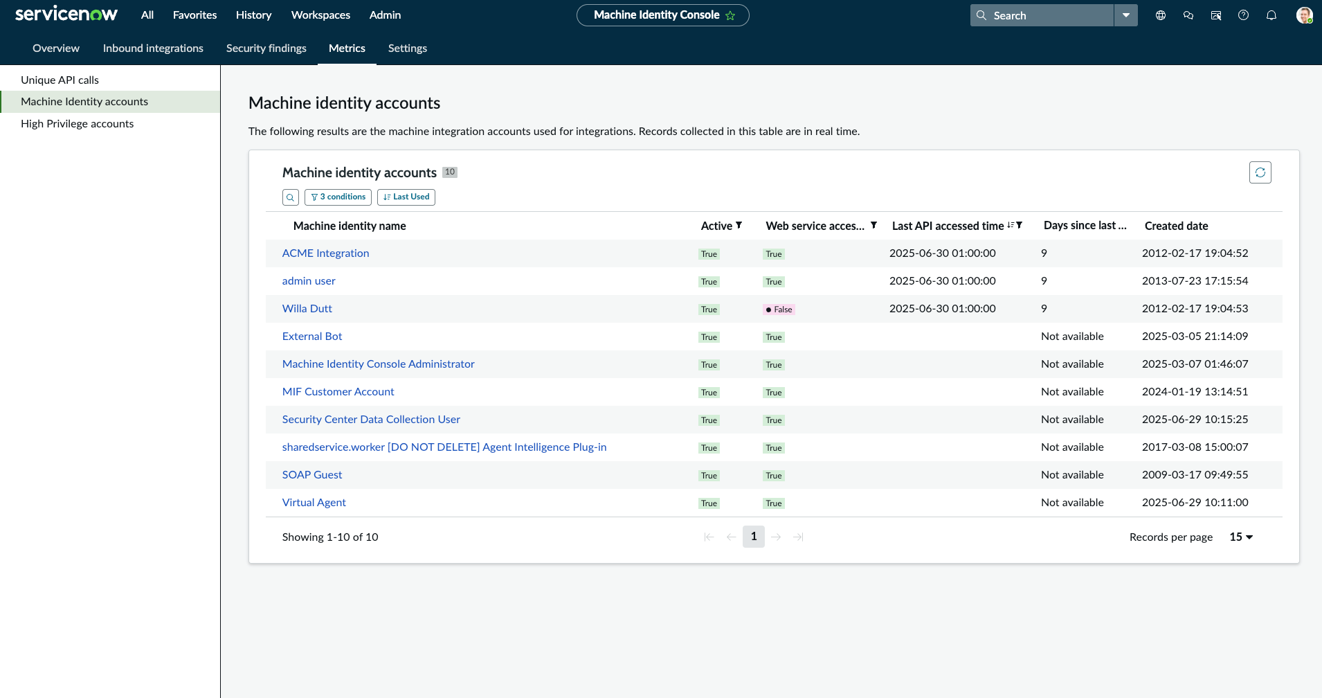The image size is (1322, 698).
Task: Open the All menu
Action: (x=147, y=15)
